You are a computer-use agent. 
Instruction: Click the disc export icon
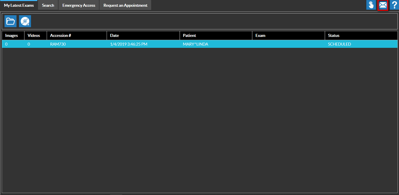tap(25, 21)
